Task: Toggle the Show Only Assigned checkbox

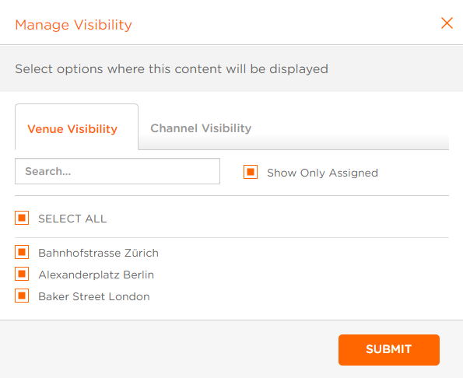Action: (251, 172)
